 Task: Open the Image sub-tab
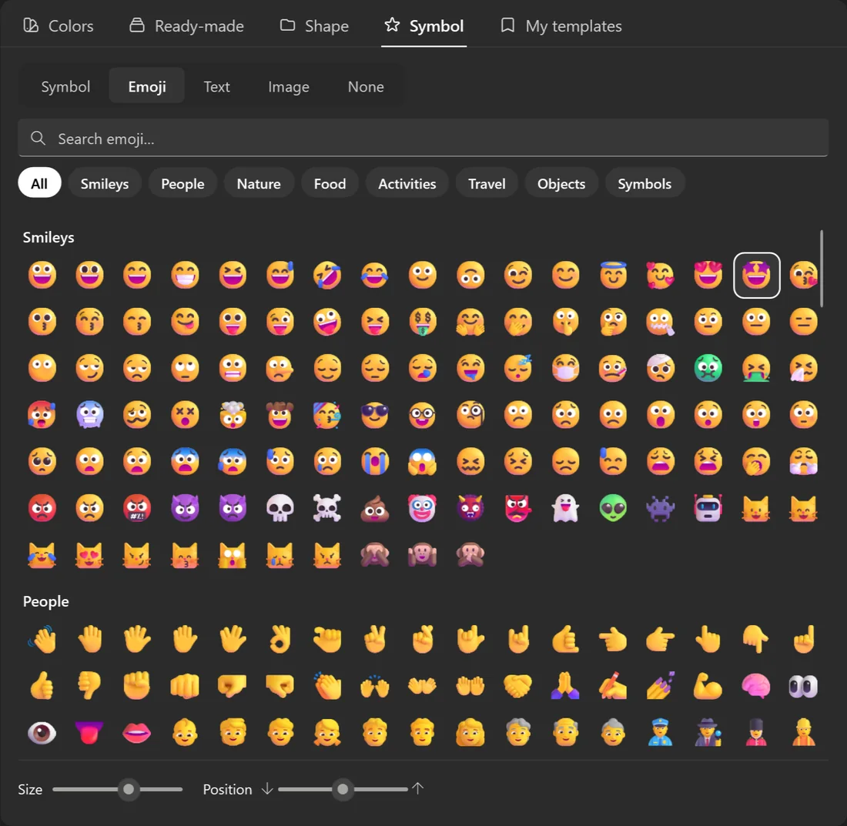tap(289, 86)
